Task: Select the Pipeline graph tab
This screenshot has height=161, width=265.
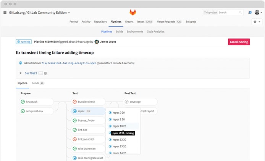Action: (x=23, y=83)
